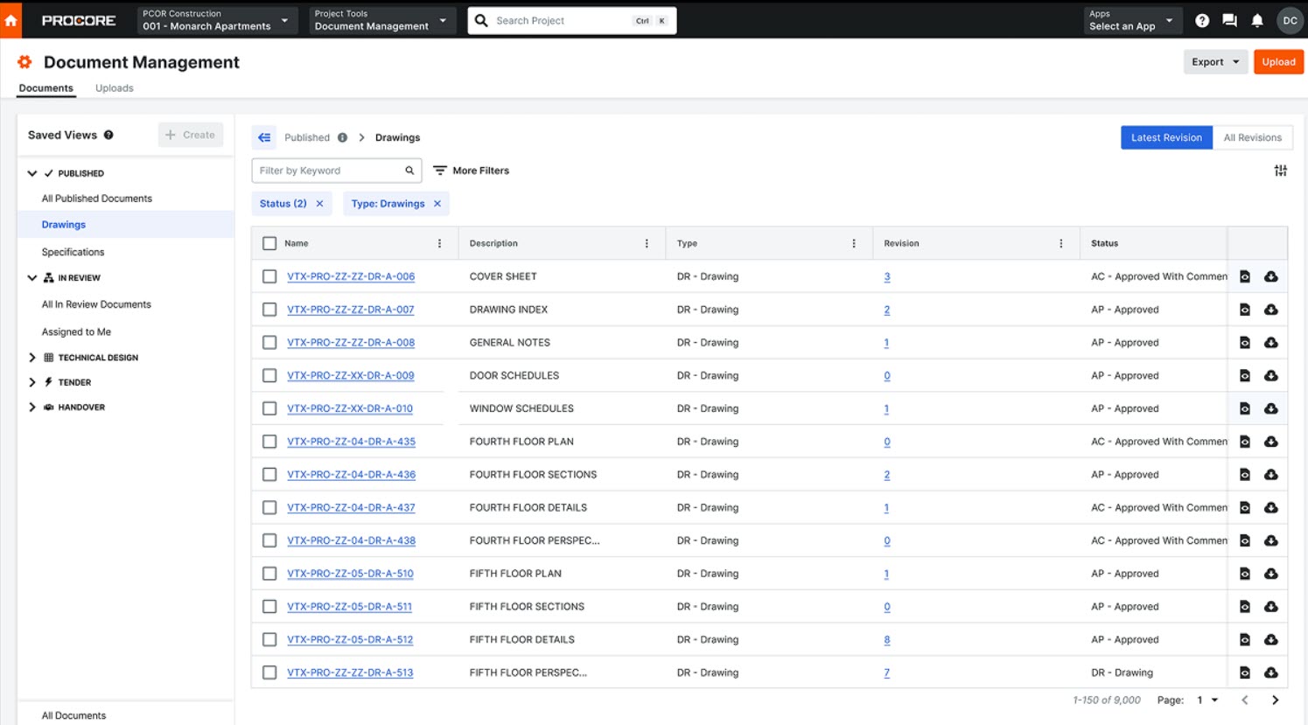The height and width of the screenshot is (725, 1308).
Task: Click the orange Upload button
Action: pyautogui.click(x=1278, y=62)
